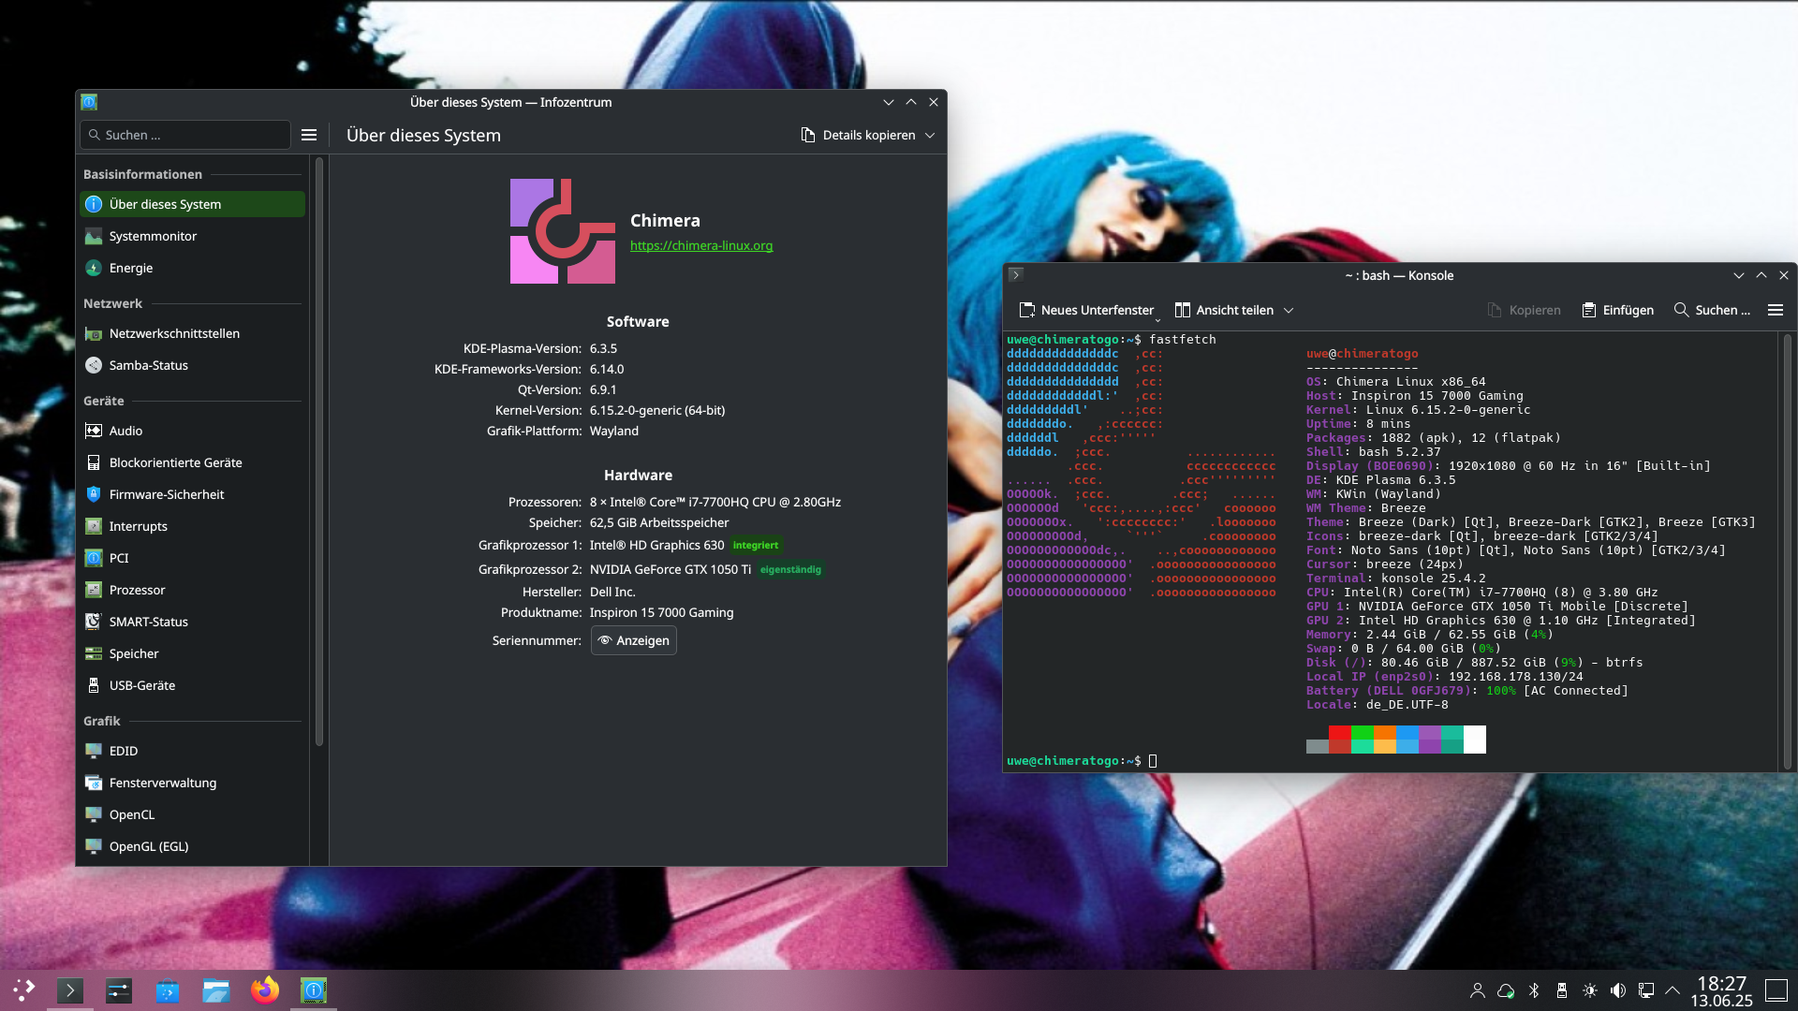Open the Infozentrum hamburger menu
Image resolution: width=1798 pixels, height=1011 pixels.
pos(309,135)
